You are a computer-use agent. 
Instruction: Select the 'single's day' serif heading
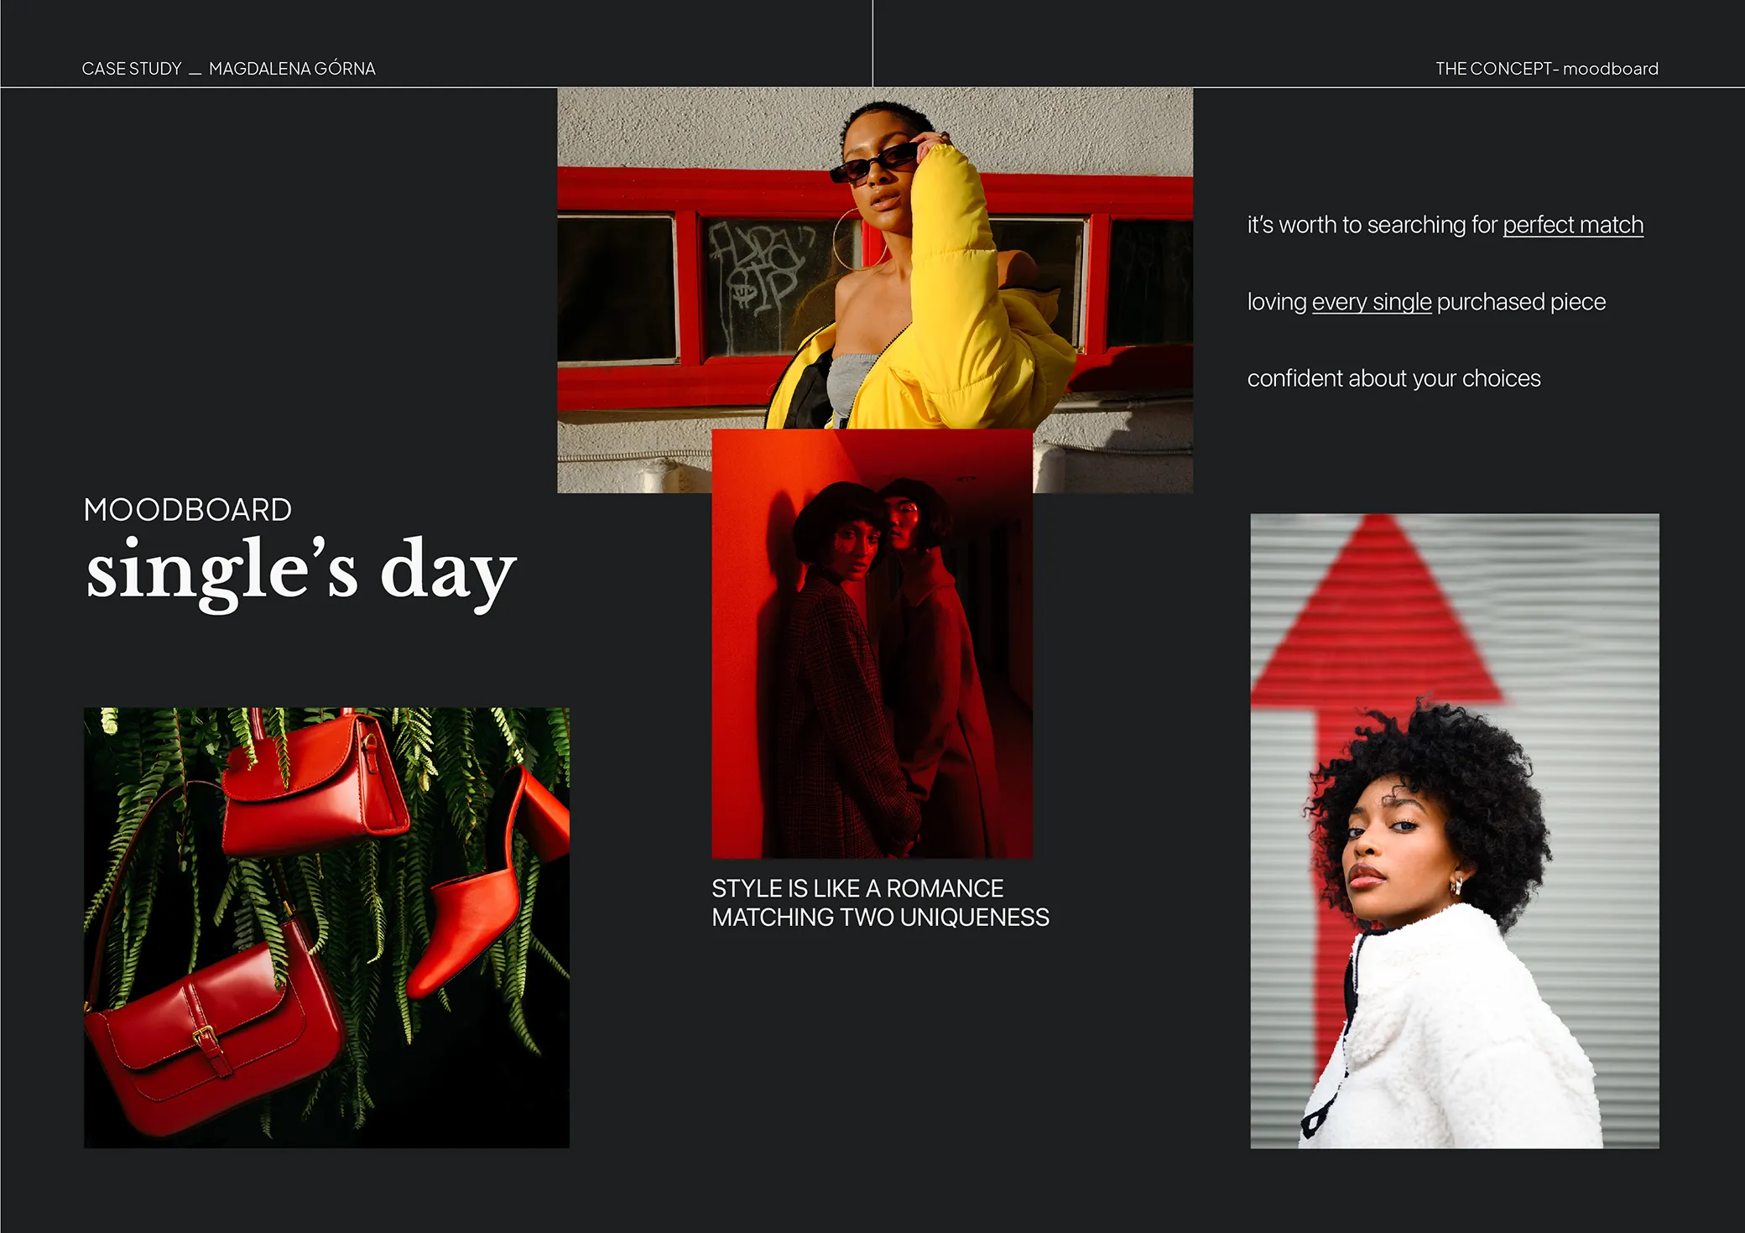[x=300, y=572]
